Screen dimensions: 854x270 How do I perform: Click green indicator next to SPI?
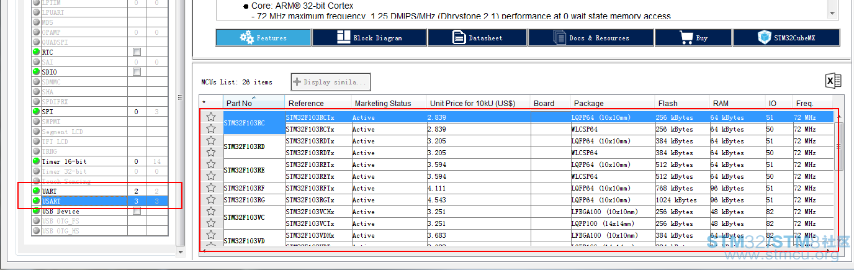pyautogui.click(x=37, y=112)
